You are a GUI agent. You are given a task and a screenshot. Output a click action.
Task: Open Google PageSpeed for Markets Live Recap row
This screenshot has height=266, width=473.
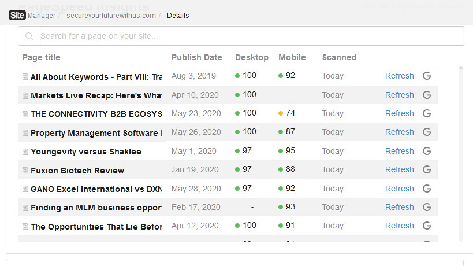427,95
